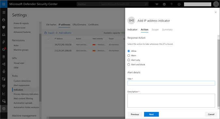220x119 pixels.
Task: Open Custom detections under Rules
Action: point(22,81)
